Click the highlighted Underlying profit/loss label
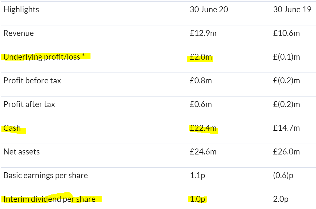This screenshot has height=209, width=316. click(x=42, y=57)
